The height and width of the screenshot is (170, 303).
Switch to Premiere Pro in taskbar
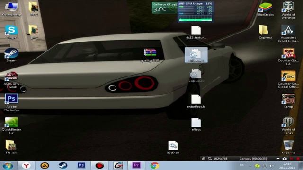pos(136,166)
